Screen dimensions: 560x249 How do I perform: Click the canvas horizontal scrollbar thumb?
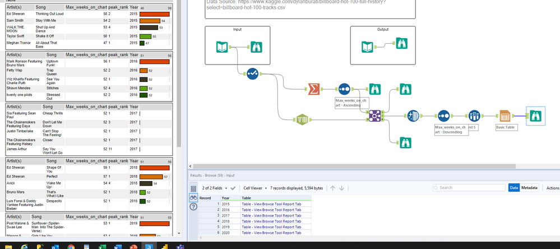tap(355, 166)
